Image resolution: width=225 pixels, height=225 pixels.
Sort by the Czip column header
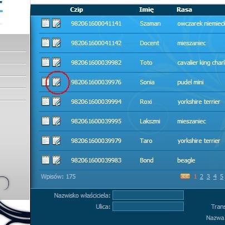click(x=76, y=9)
